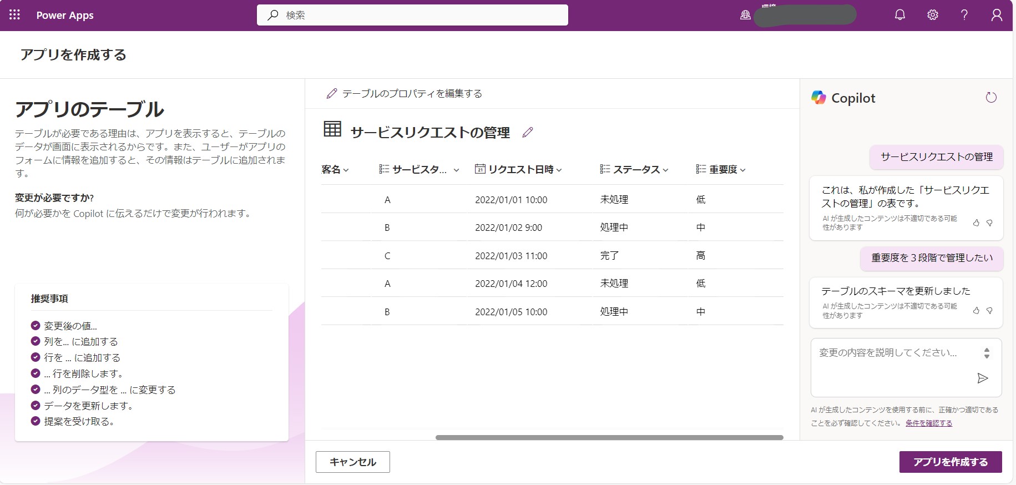The height and width of the screenshot is (485, 1016).
Task: Expand the 重要度 column dropdown
Action: pyautogui.click(x=742, y=170)
